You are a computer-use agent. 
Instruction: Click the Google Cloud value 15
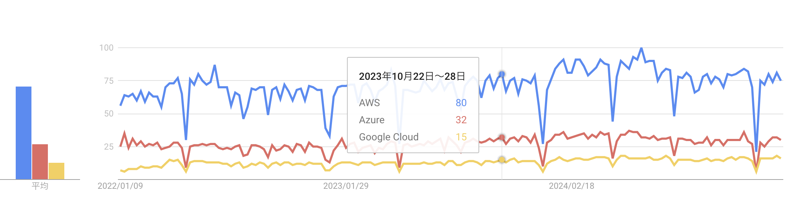pos(461,137)
